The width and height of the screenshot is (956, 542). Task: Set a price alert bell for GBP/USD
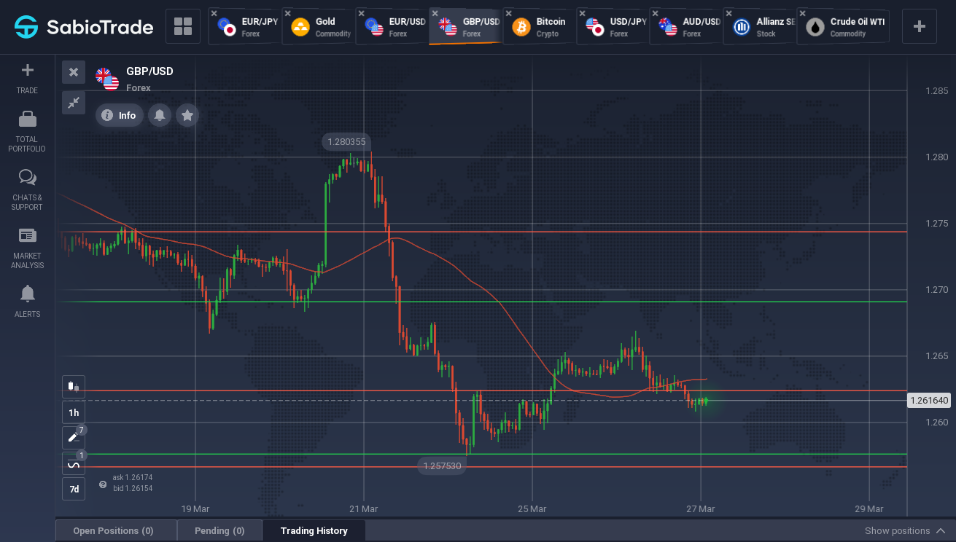click(x=160, y=115)
